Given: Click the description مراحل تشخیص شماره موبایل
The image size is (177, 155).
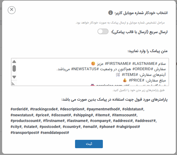Looking at the screenshot, I should (120, 23).
